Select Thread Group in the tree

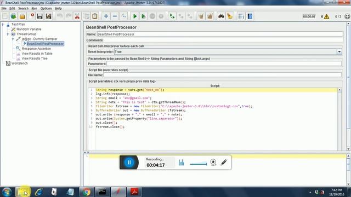(26, 34)
